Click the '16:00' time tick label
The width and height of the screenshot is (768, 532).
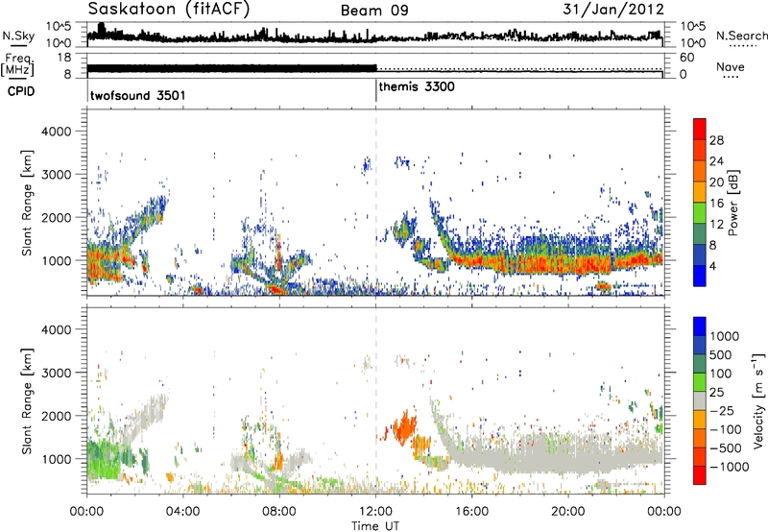click(471, 512)
